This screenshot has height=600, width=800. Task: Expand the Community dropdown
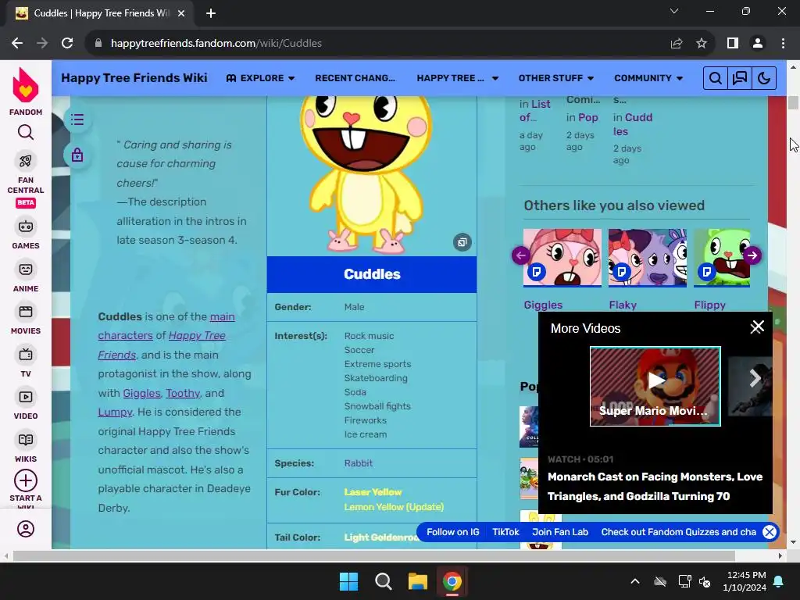pos(648,78)
